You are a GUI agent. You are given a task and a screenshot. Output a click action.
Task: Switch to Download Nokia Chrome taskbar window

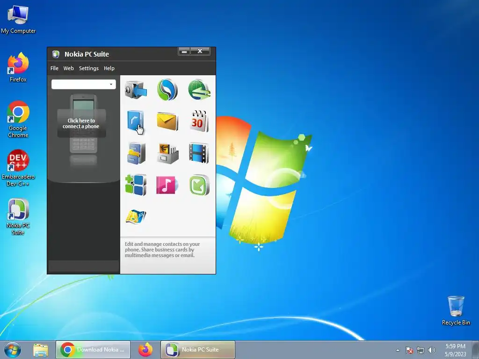point(93,350)
